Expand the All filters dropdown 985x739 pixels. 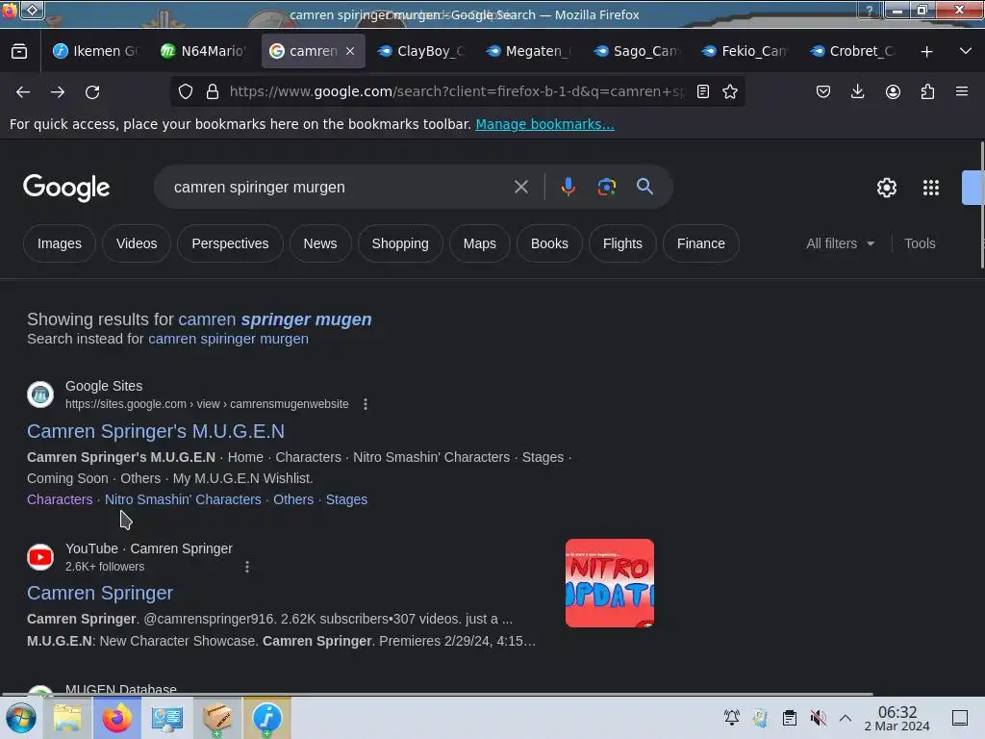tap(840, 243)
